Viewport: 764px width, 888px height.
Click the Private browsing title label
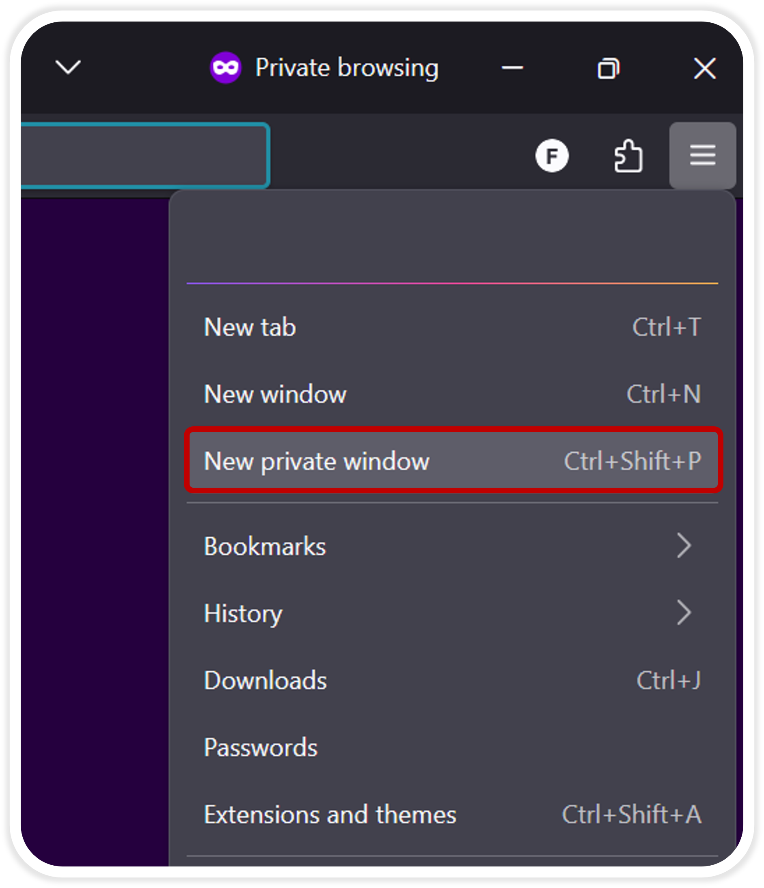click(x=347, y=68)
